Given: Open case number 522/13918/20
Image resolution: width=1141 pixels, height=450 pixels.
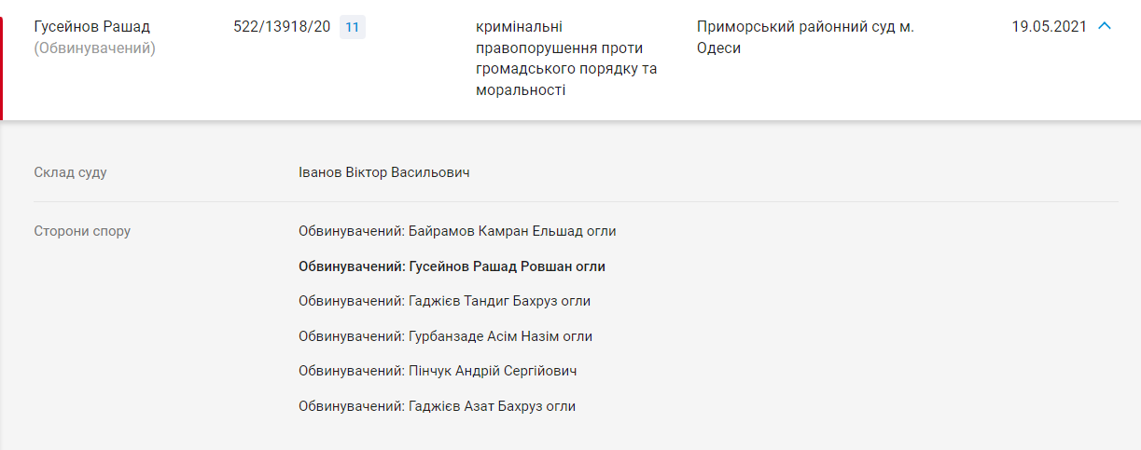Looking at the screenshot, I should point(281,27).
